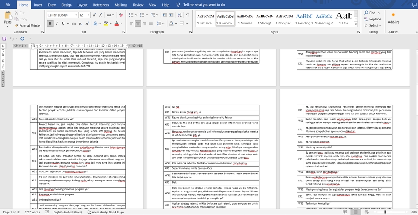This screenshot has height=215, width=418.
Task: Switch to Read Mode view
Action: tap(345, 212)
